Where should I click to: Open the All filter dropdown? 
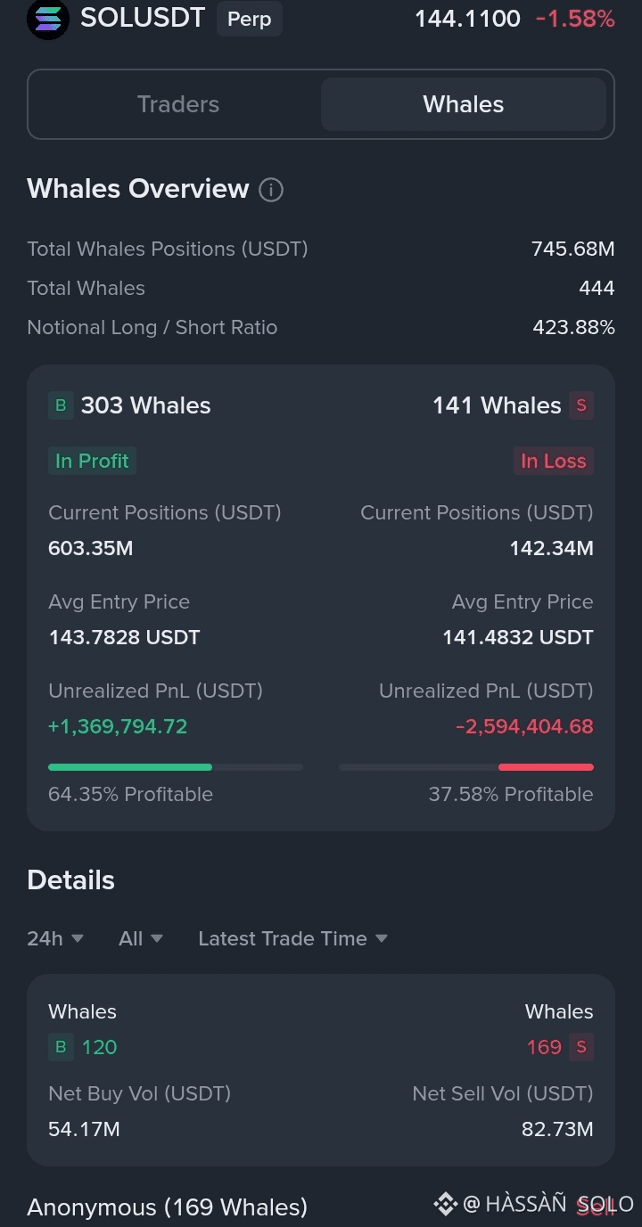click(141, 938)
